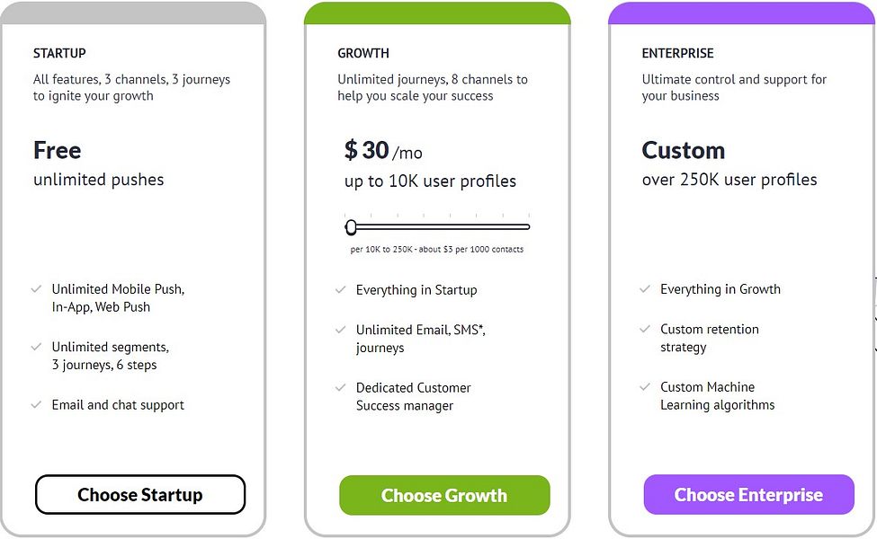Click the far right end of the pricing slider track
Screen dimensions: 877x539
[528, 226]
